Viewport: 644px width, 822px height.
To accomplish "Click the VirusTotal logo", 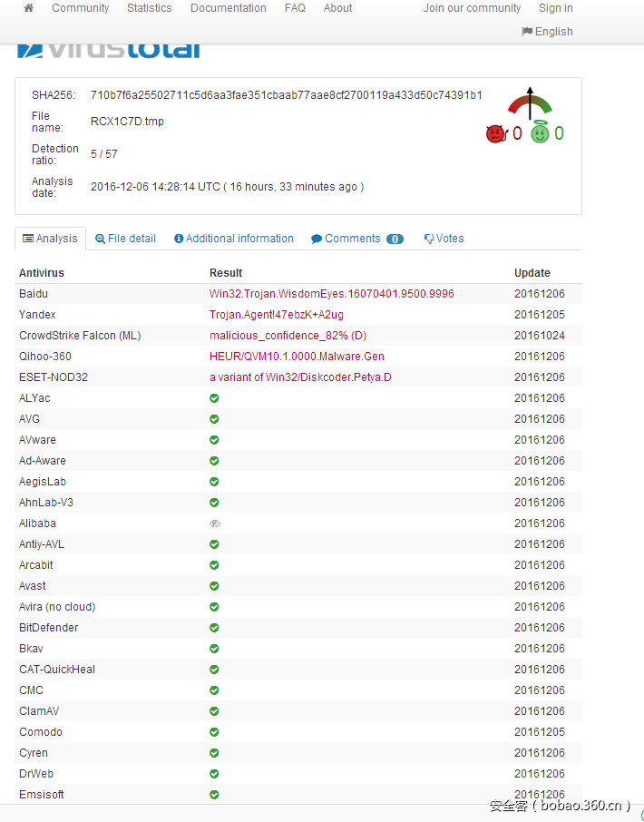I will click(x=109, y=51).
